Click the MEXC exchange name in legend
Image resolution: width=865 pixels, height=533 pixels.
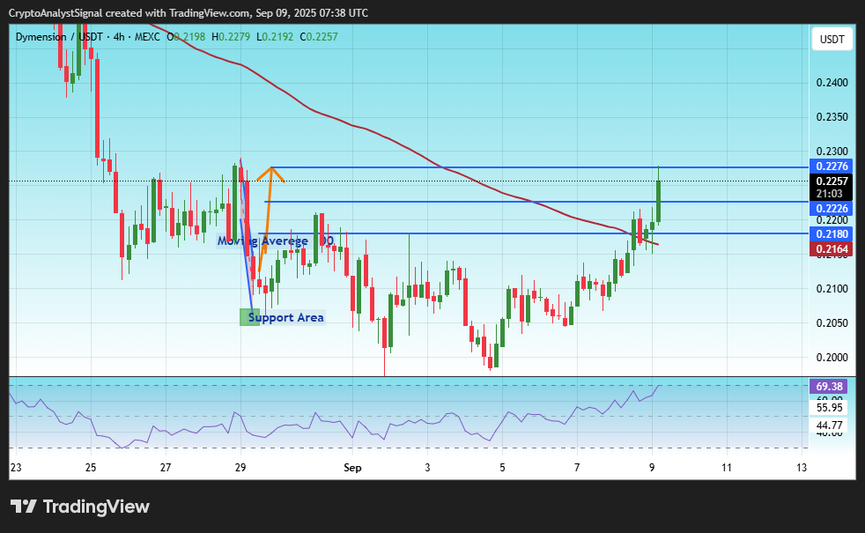[x=147, y=37]
